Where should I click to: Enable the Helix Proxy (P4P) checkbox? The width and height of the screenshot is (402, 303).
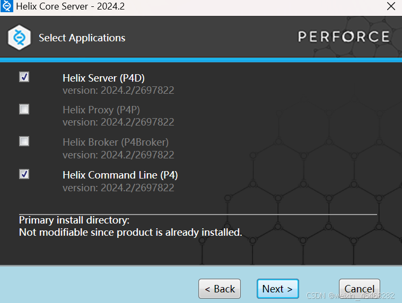(24, 109)
